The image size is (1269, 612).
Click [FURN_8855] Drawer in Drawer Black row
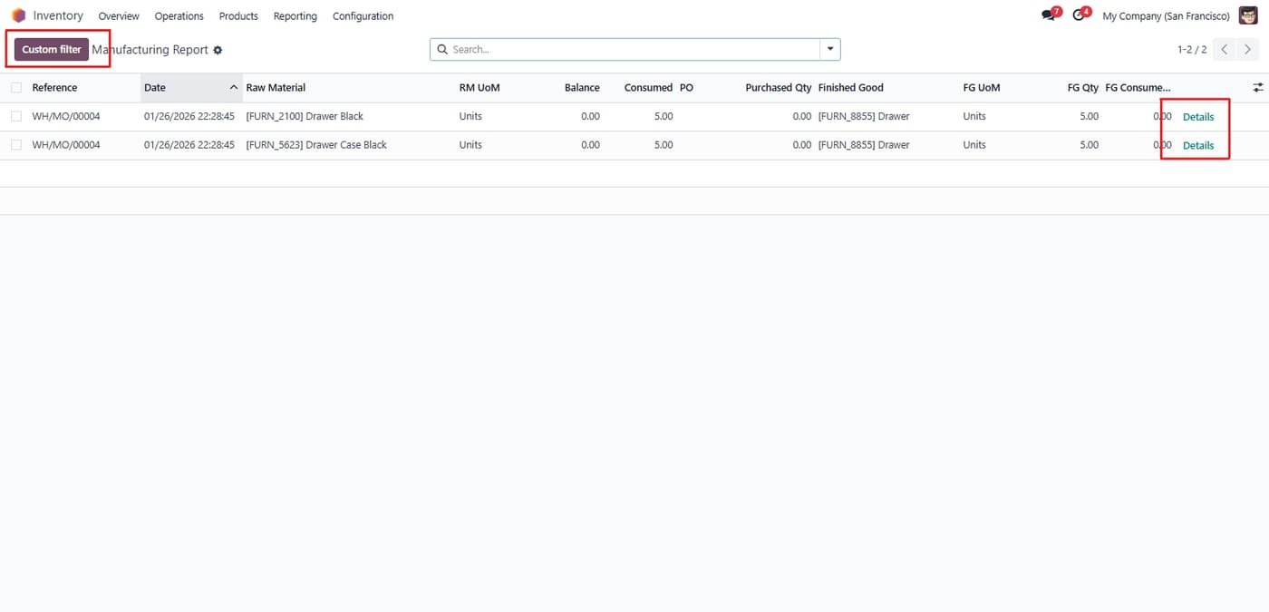tap(864, 117)
